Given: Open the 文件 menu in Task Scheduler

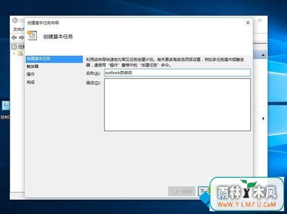Looking at the screenshot, I should (18, 29).
